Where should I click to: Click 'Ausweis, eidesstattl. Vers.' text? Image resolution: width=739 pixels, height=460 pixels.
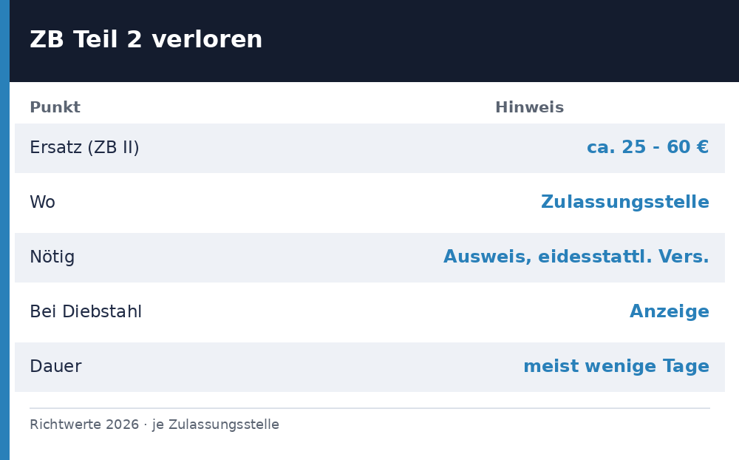pos(576,257)
